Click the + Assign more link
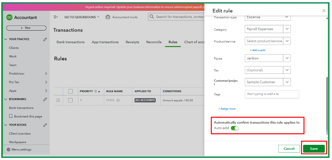This screenshot has width=332, height=160. click(227, 109)
